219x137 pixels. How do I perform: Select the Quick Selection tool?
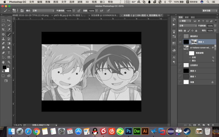(9, 25)
